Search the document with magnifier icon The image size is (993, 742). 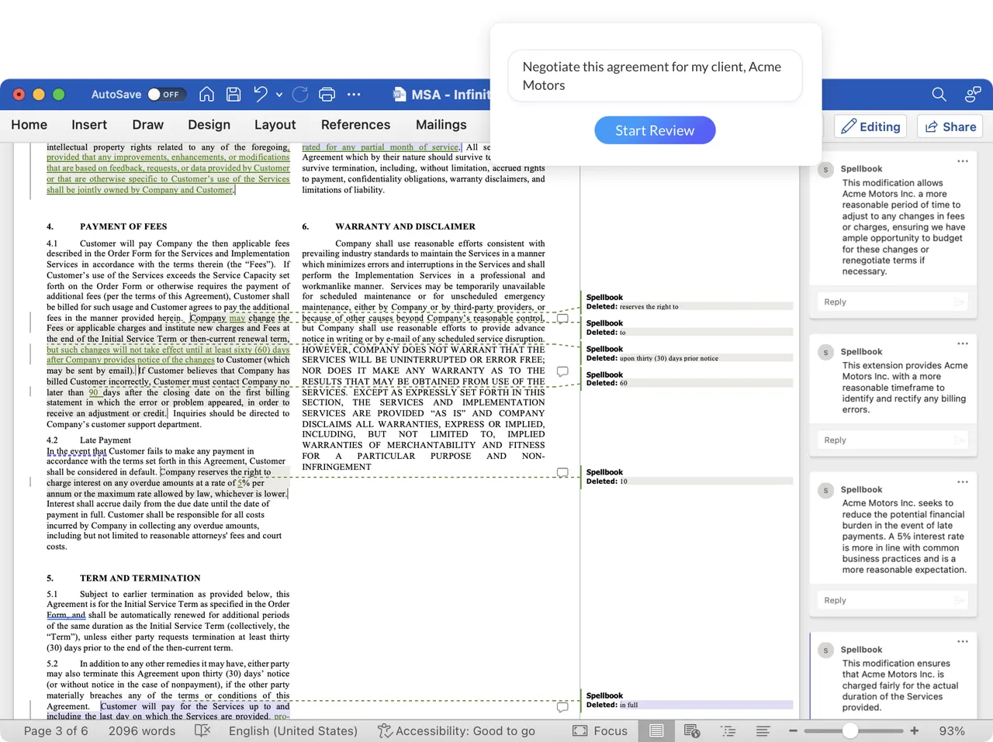click(939, 95)
